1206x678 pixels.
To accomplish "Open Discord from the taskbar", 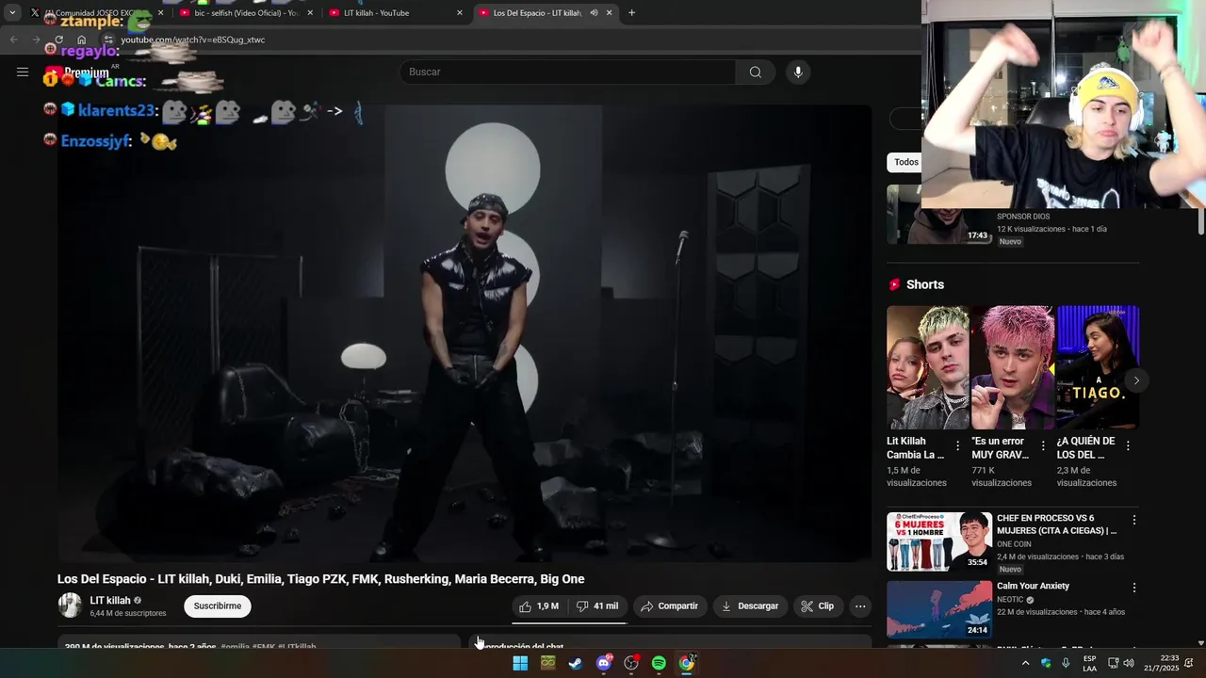I will 604,663.
